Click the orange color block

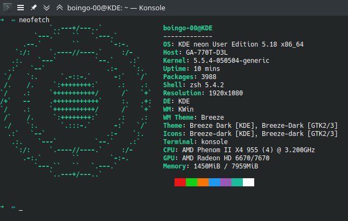click(203, 182)
